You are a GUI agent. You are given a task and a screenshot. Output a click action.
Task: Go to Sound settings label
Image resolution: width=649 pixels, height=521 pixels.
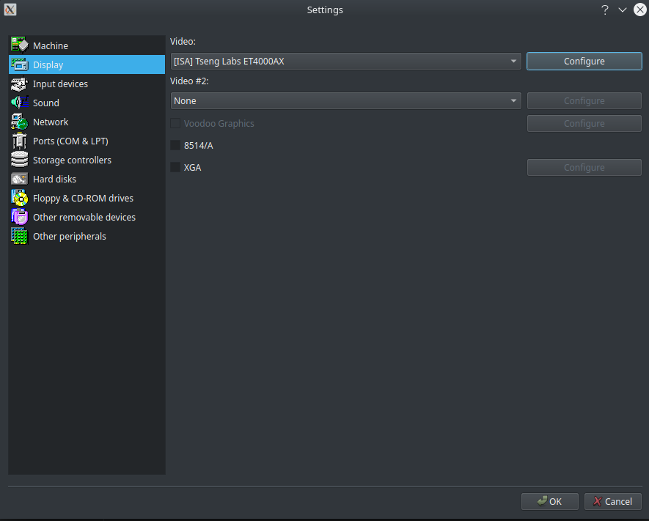pyautogui.click(x=46, y=103)
